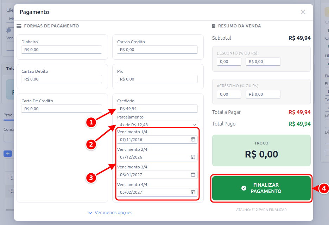Open calendar picker for Vencimento 1/4

pyautogui.click(x=193, y=140)
